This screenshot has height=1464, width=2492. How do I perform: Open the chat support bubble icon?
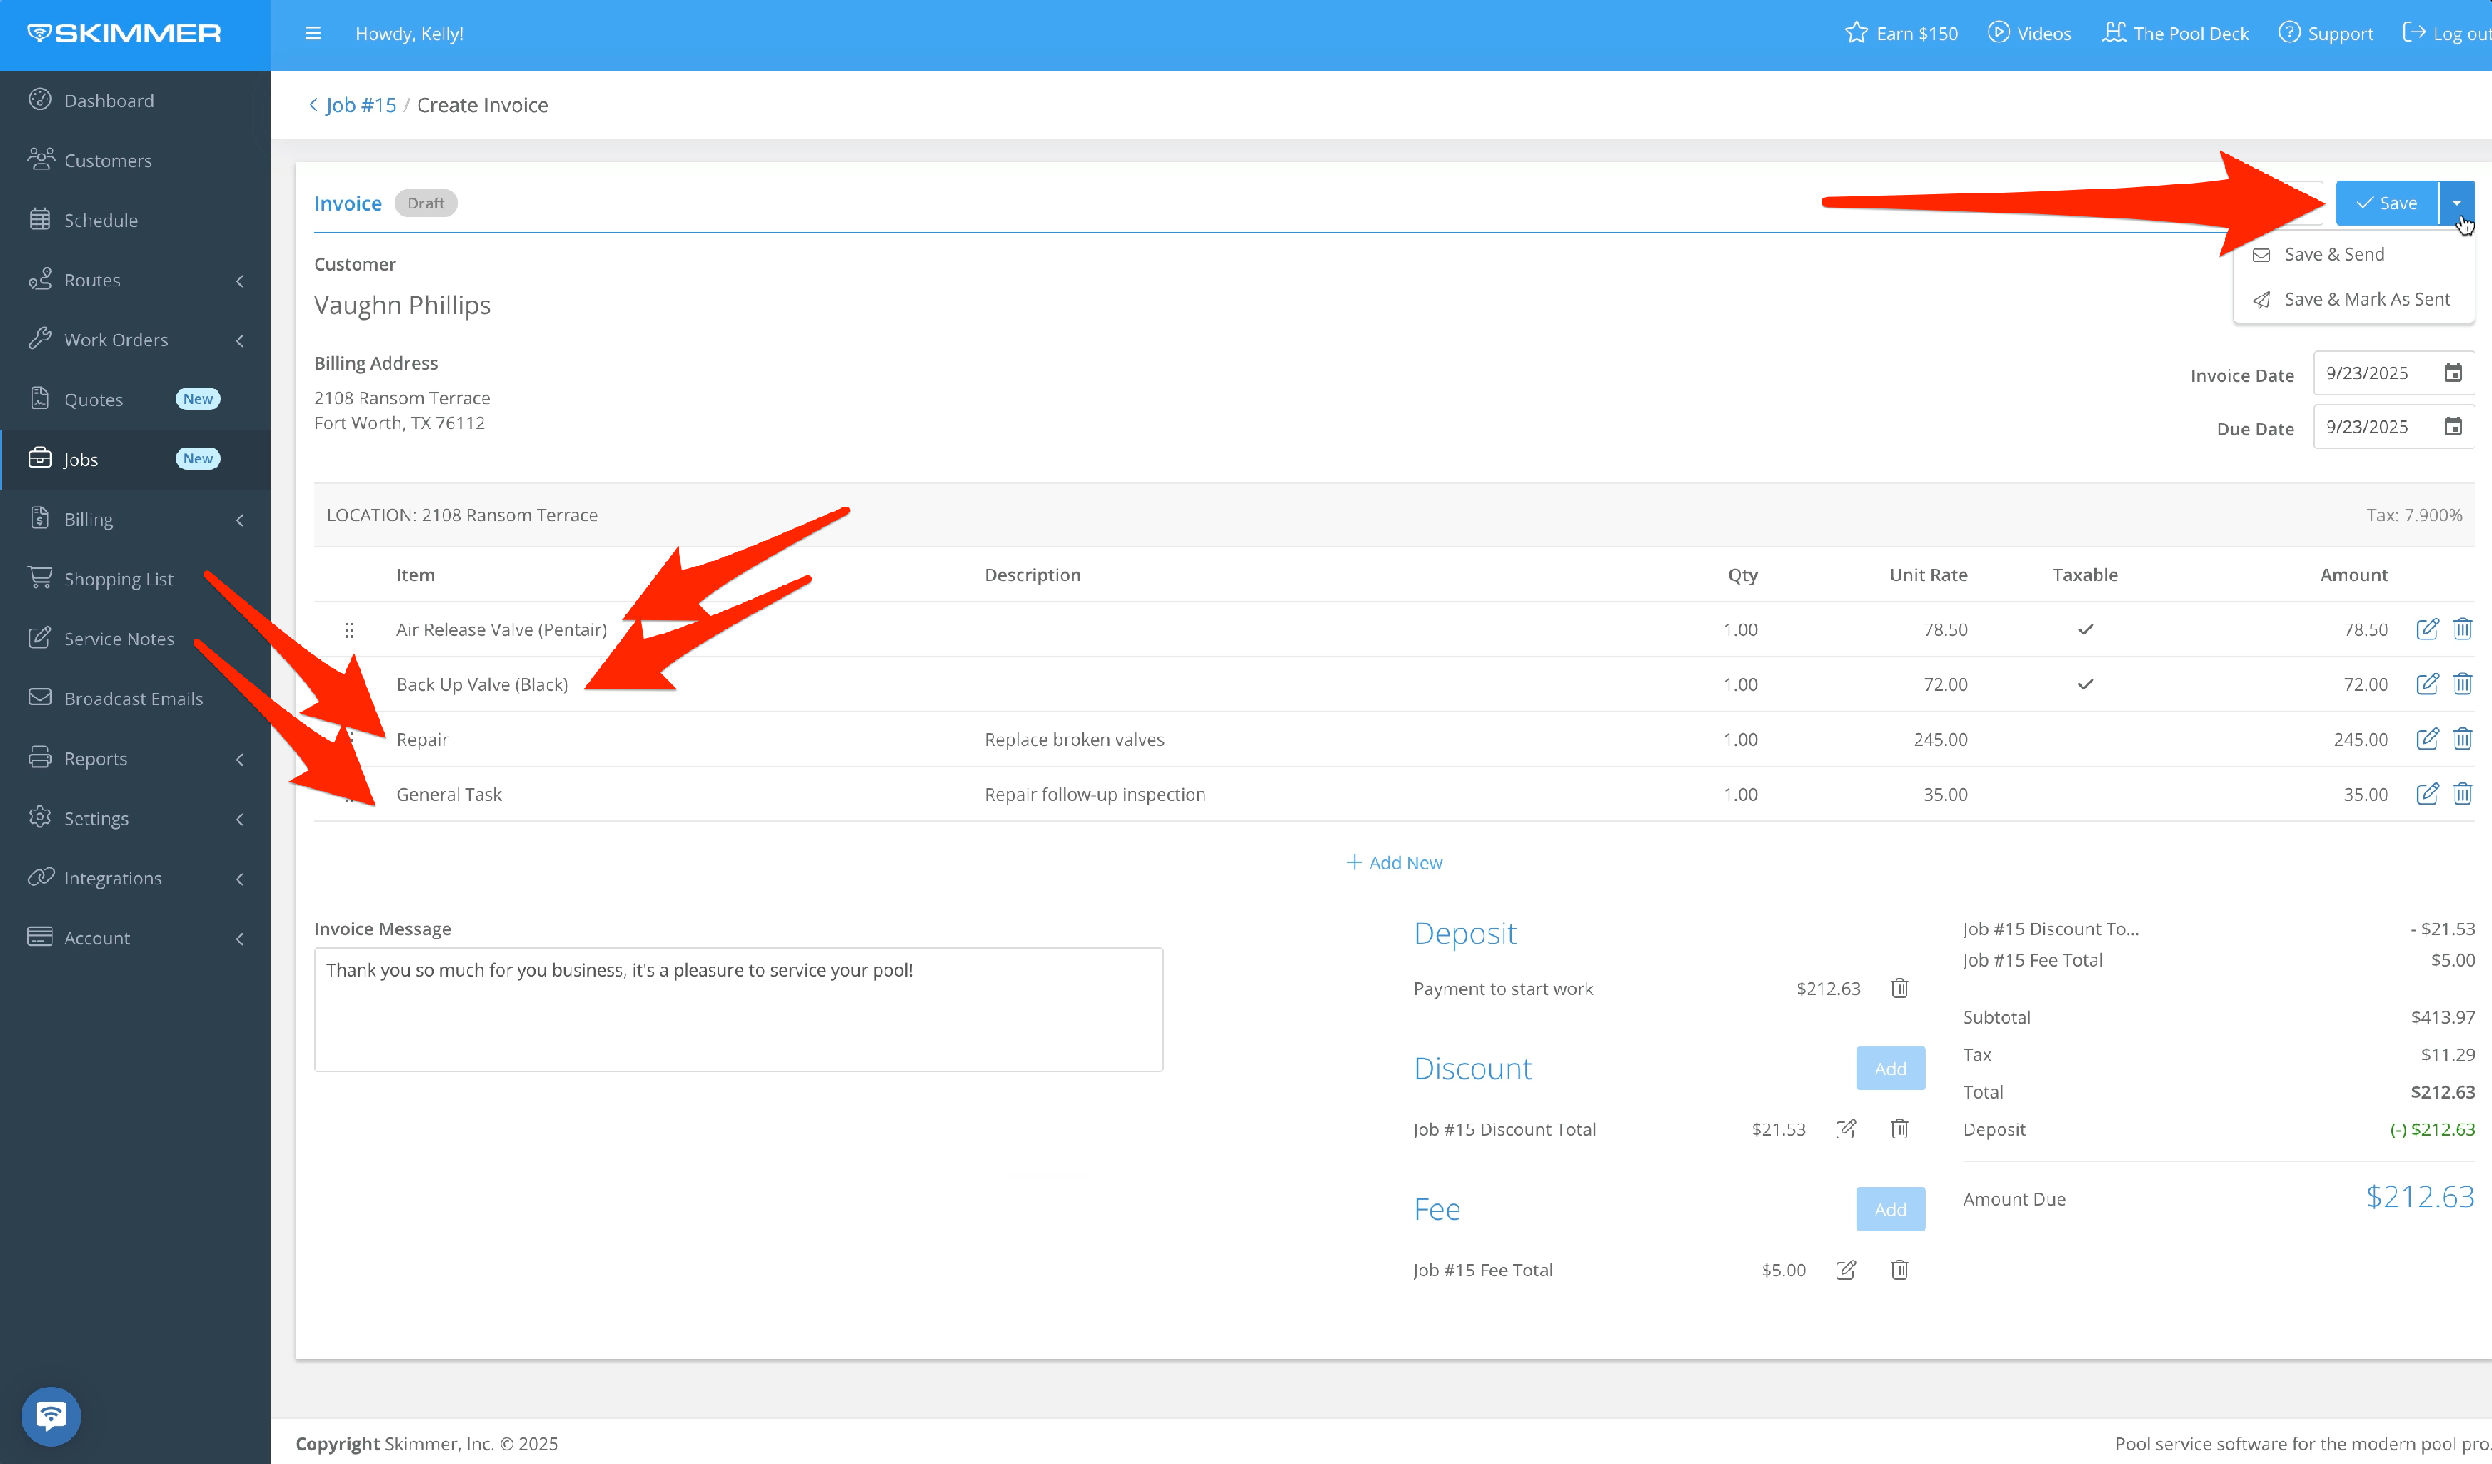(52, 1416)
